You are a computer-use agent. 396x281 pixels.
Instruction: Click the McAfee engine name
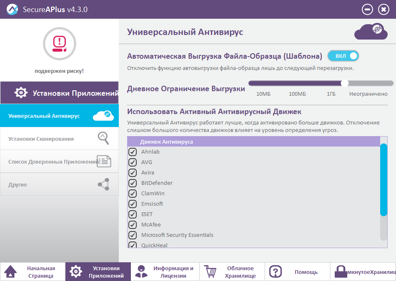click(x=151, y=224)
